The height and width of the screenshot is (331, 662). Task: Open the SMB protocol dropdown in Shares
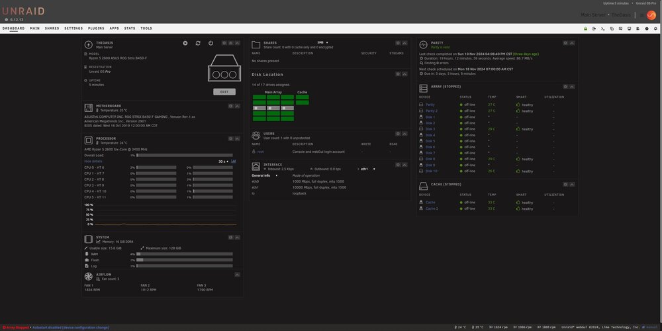click(x=322, y=42)
